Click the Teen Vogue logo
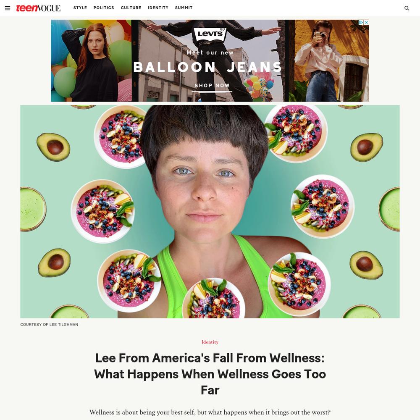The image size is (420, 420). [38, 8]
